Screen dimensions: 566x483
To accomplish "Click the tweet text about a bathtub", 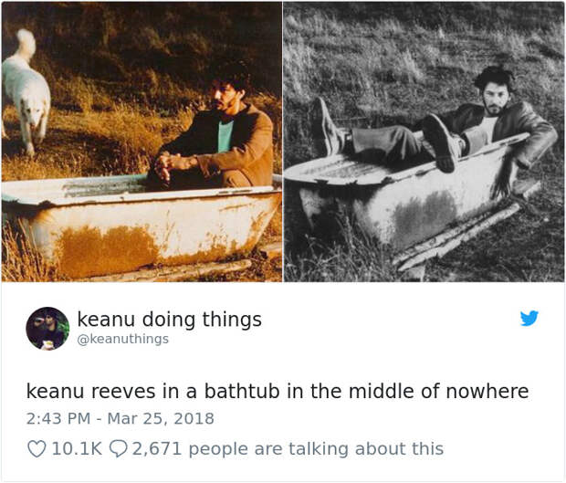I will pyautogui.click(x=278, y=391).
